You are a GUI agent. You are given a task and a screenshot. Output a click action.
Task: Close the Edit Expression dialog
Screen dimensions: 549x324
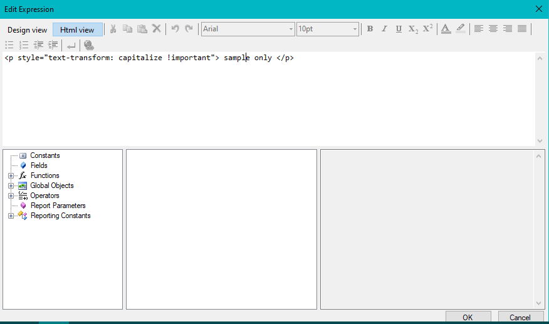pyautogui.click(x=539, y=9)
